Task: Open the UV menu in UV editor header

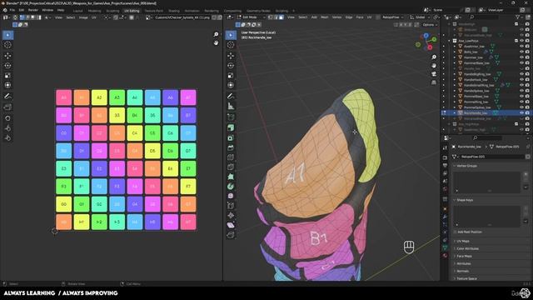Action: click(94, 17)
